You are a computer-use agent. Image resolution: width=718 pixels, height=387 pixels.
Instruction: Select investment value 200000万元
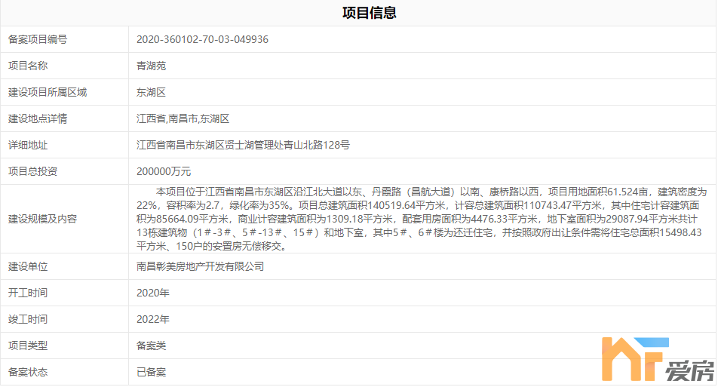(164, 172)
